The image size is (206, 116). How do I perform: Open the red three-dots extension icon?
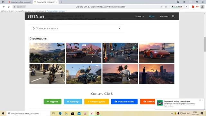197,7
